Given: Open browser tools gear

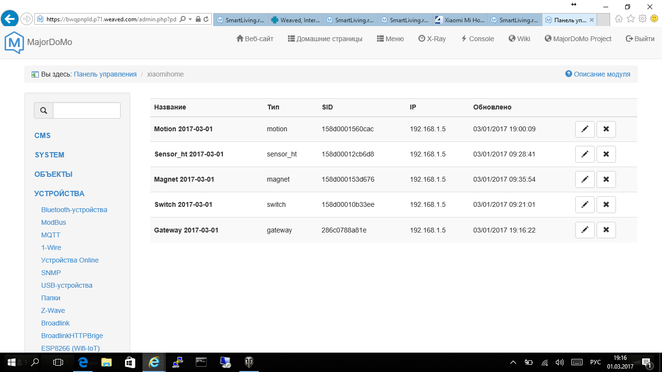Looking at the screenshot, I should click(x=643, y=19).
